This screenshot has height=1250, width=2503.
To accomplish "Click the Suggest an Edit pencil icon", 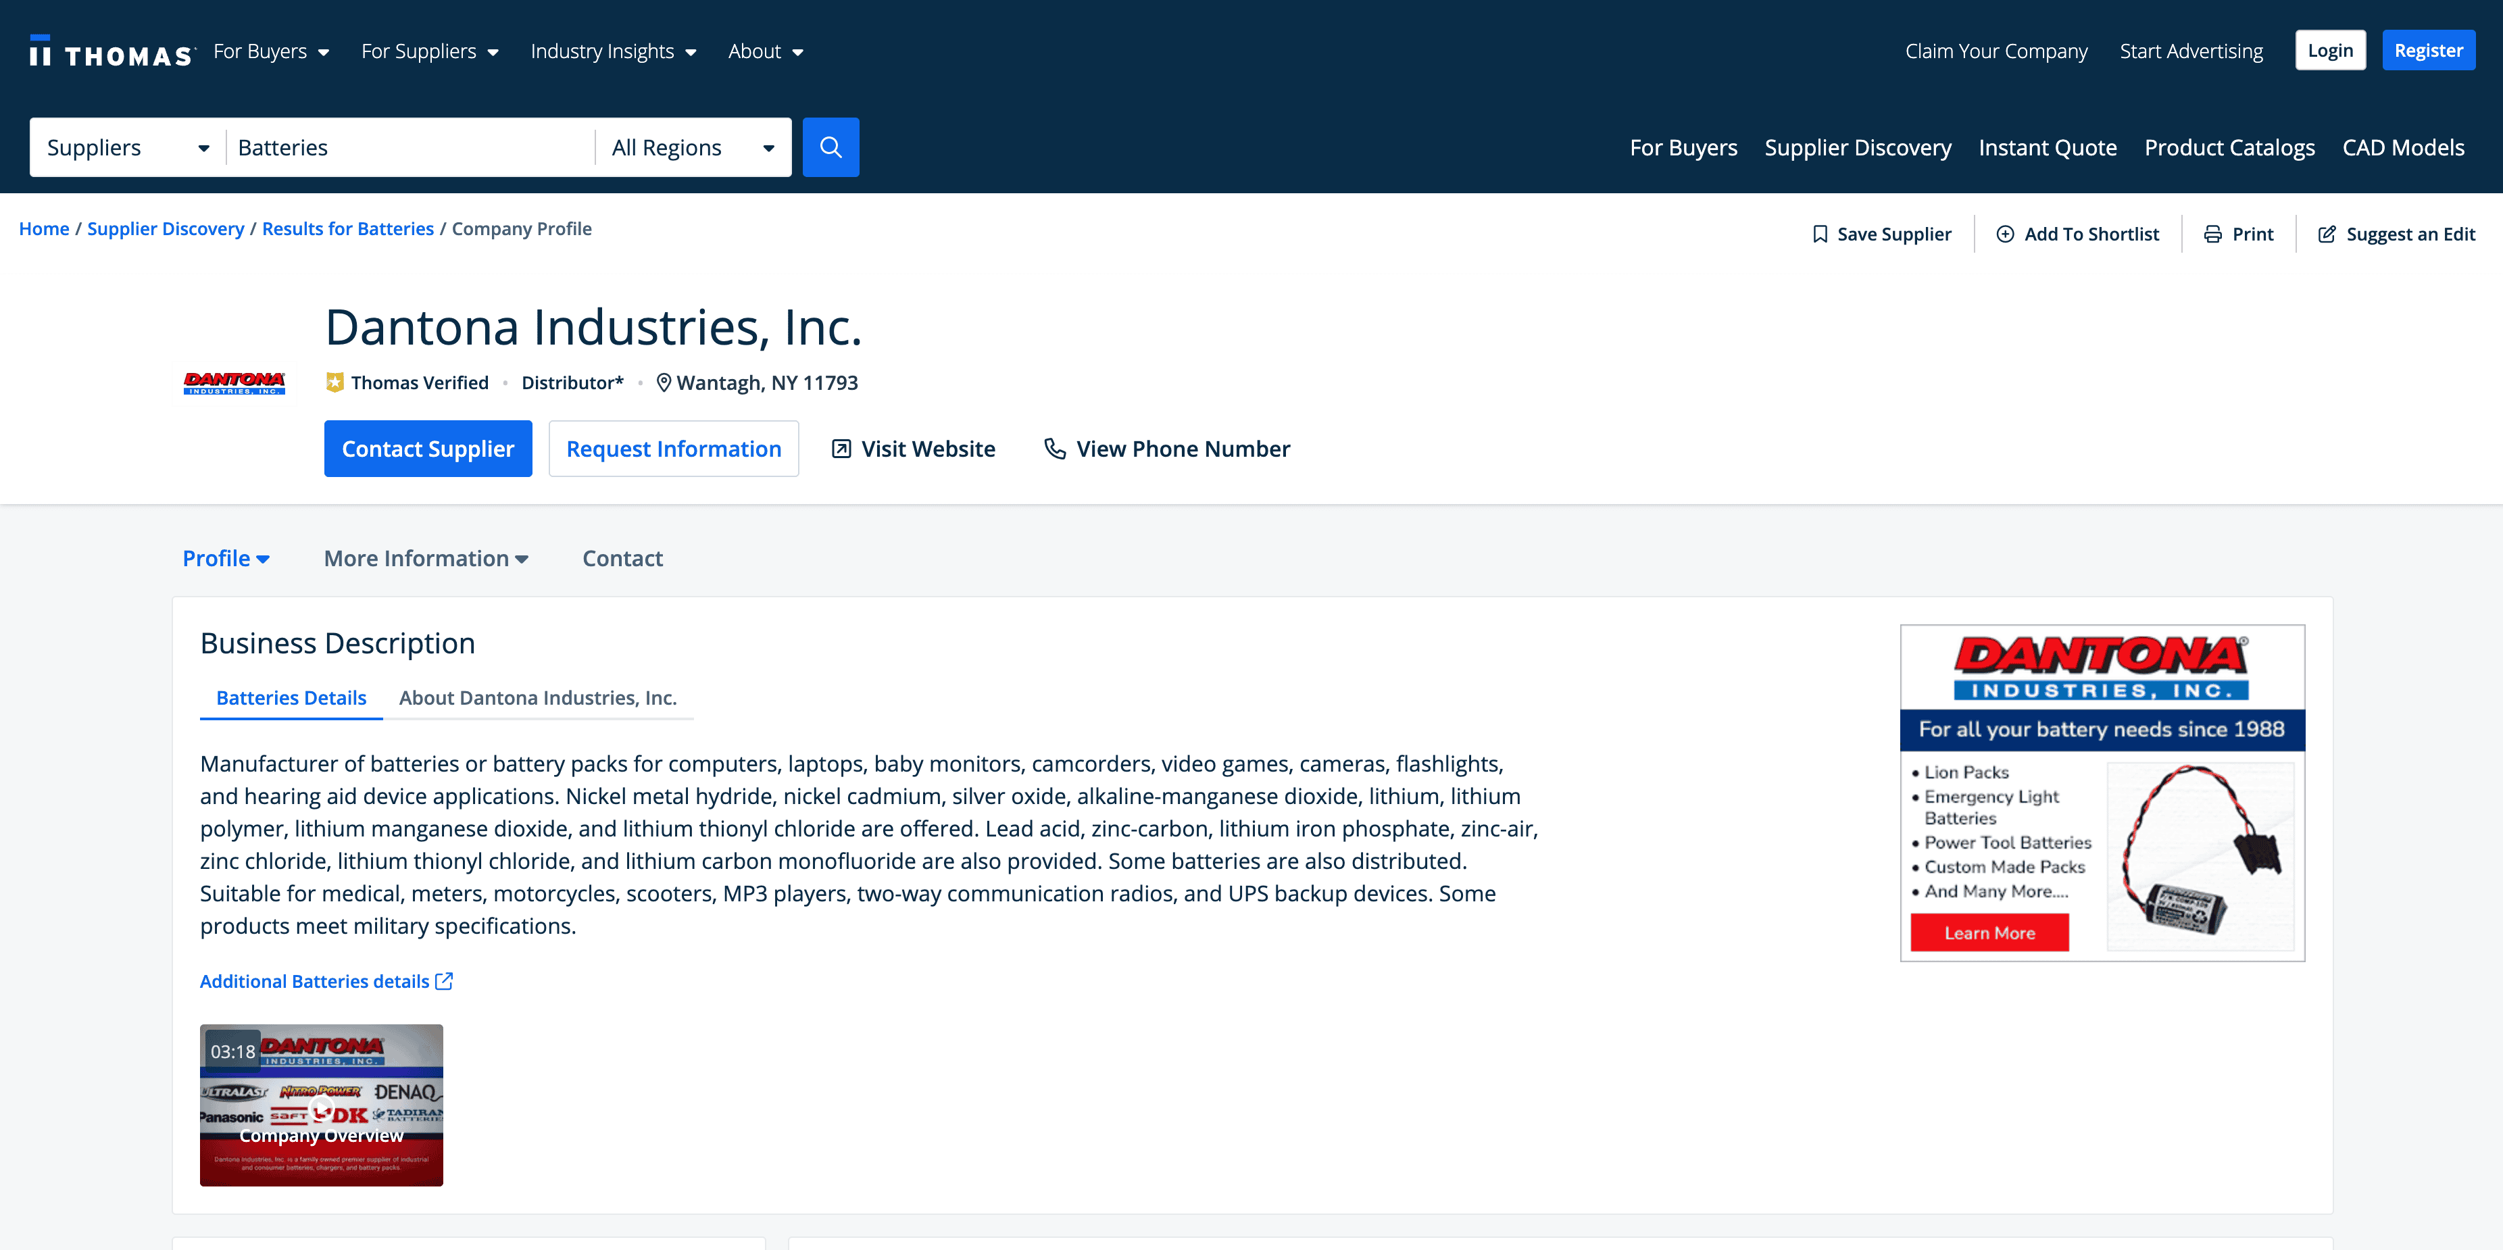I will click(x=2326, y=234).
